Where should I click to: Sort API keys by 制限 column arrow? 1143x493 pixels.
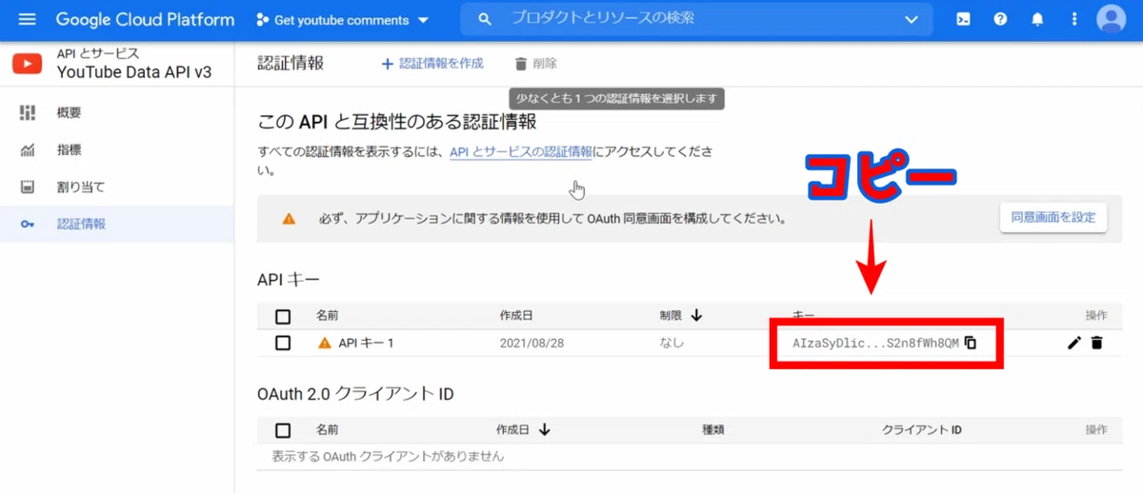(696, 315)
